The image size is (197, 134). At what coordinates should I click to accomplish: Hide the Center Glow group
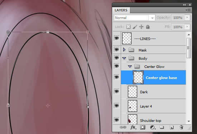pyautogui.click(x=117, y=66)
